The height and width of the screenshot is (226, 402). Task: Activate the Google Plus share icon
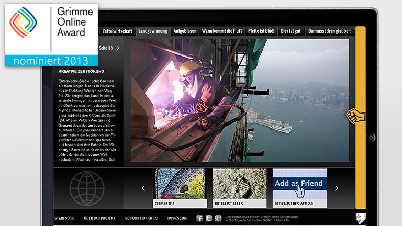(x=218, y=218)
